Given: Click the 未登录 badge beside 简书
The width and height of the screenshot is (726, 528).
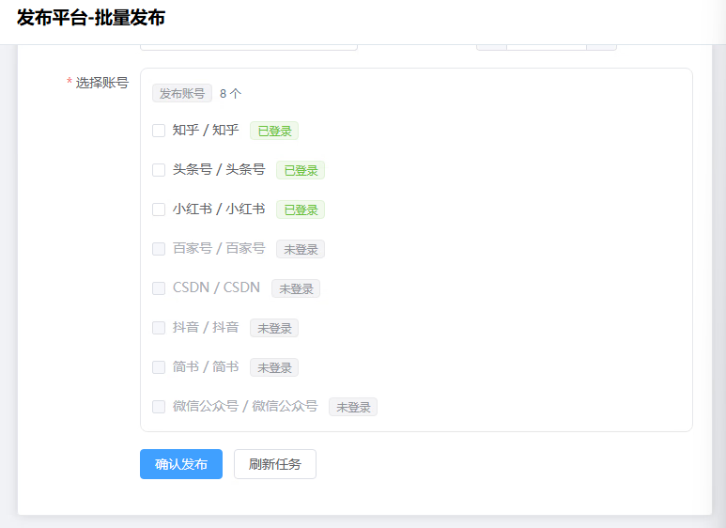Looking at the screenshot, I should (x=274, y=367).
